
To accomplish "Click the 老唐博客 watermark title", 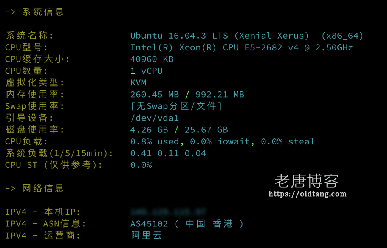I will pyautogui.click(x=307, y=181).
